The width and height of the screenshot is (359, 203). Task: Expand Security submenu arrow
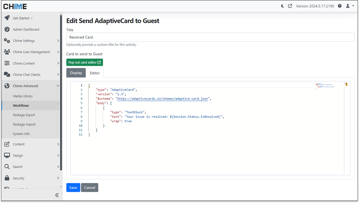58,178
